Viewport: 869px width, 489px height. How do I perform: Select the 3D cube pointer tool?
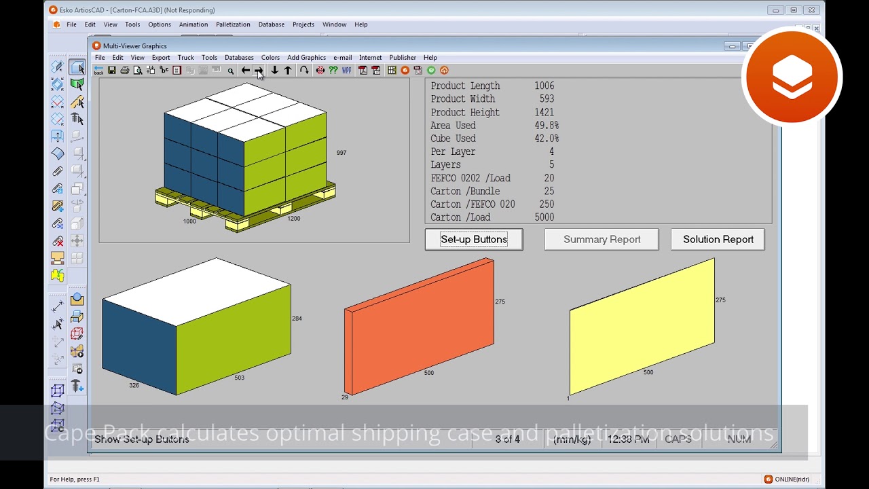(x=77, y=67)
